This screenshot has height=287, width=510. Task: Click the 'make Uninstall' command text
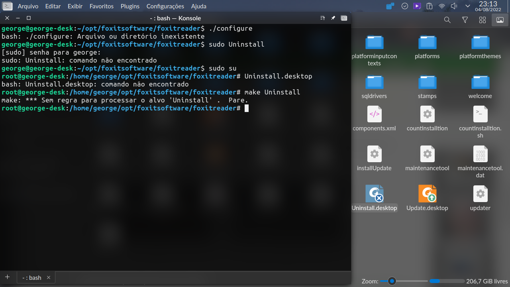pos(272,92)
